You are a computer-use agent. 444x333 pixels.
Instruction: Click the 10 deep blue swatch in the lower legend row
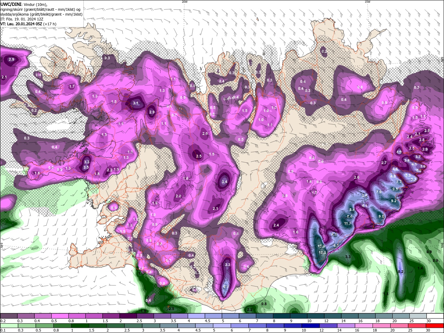click(310, 326)
